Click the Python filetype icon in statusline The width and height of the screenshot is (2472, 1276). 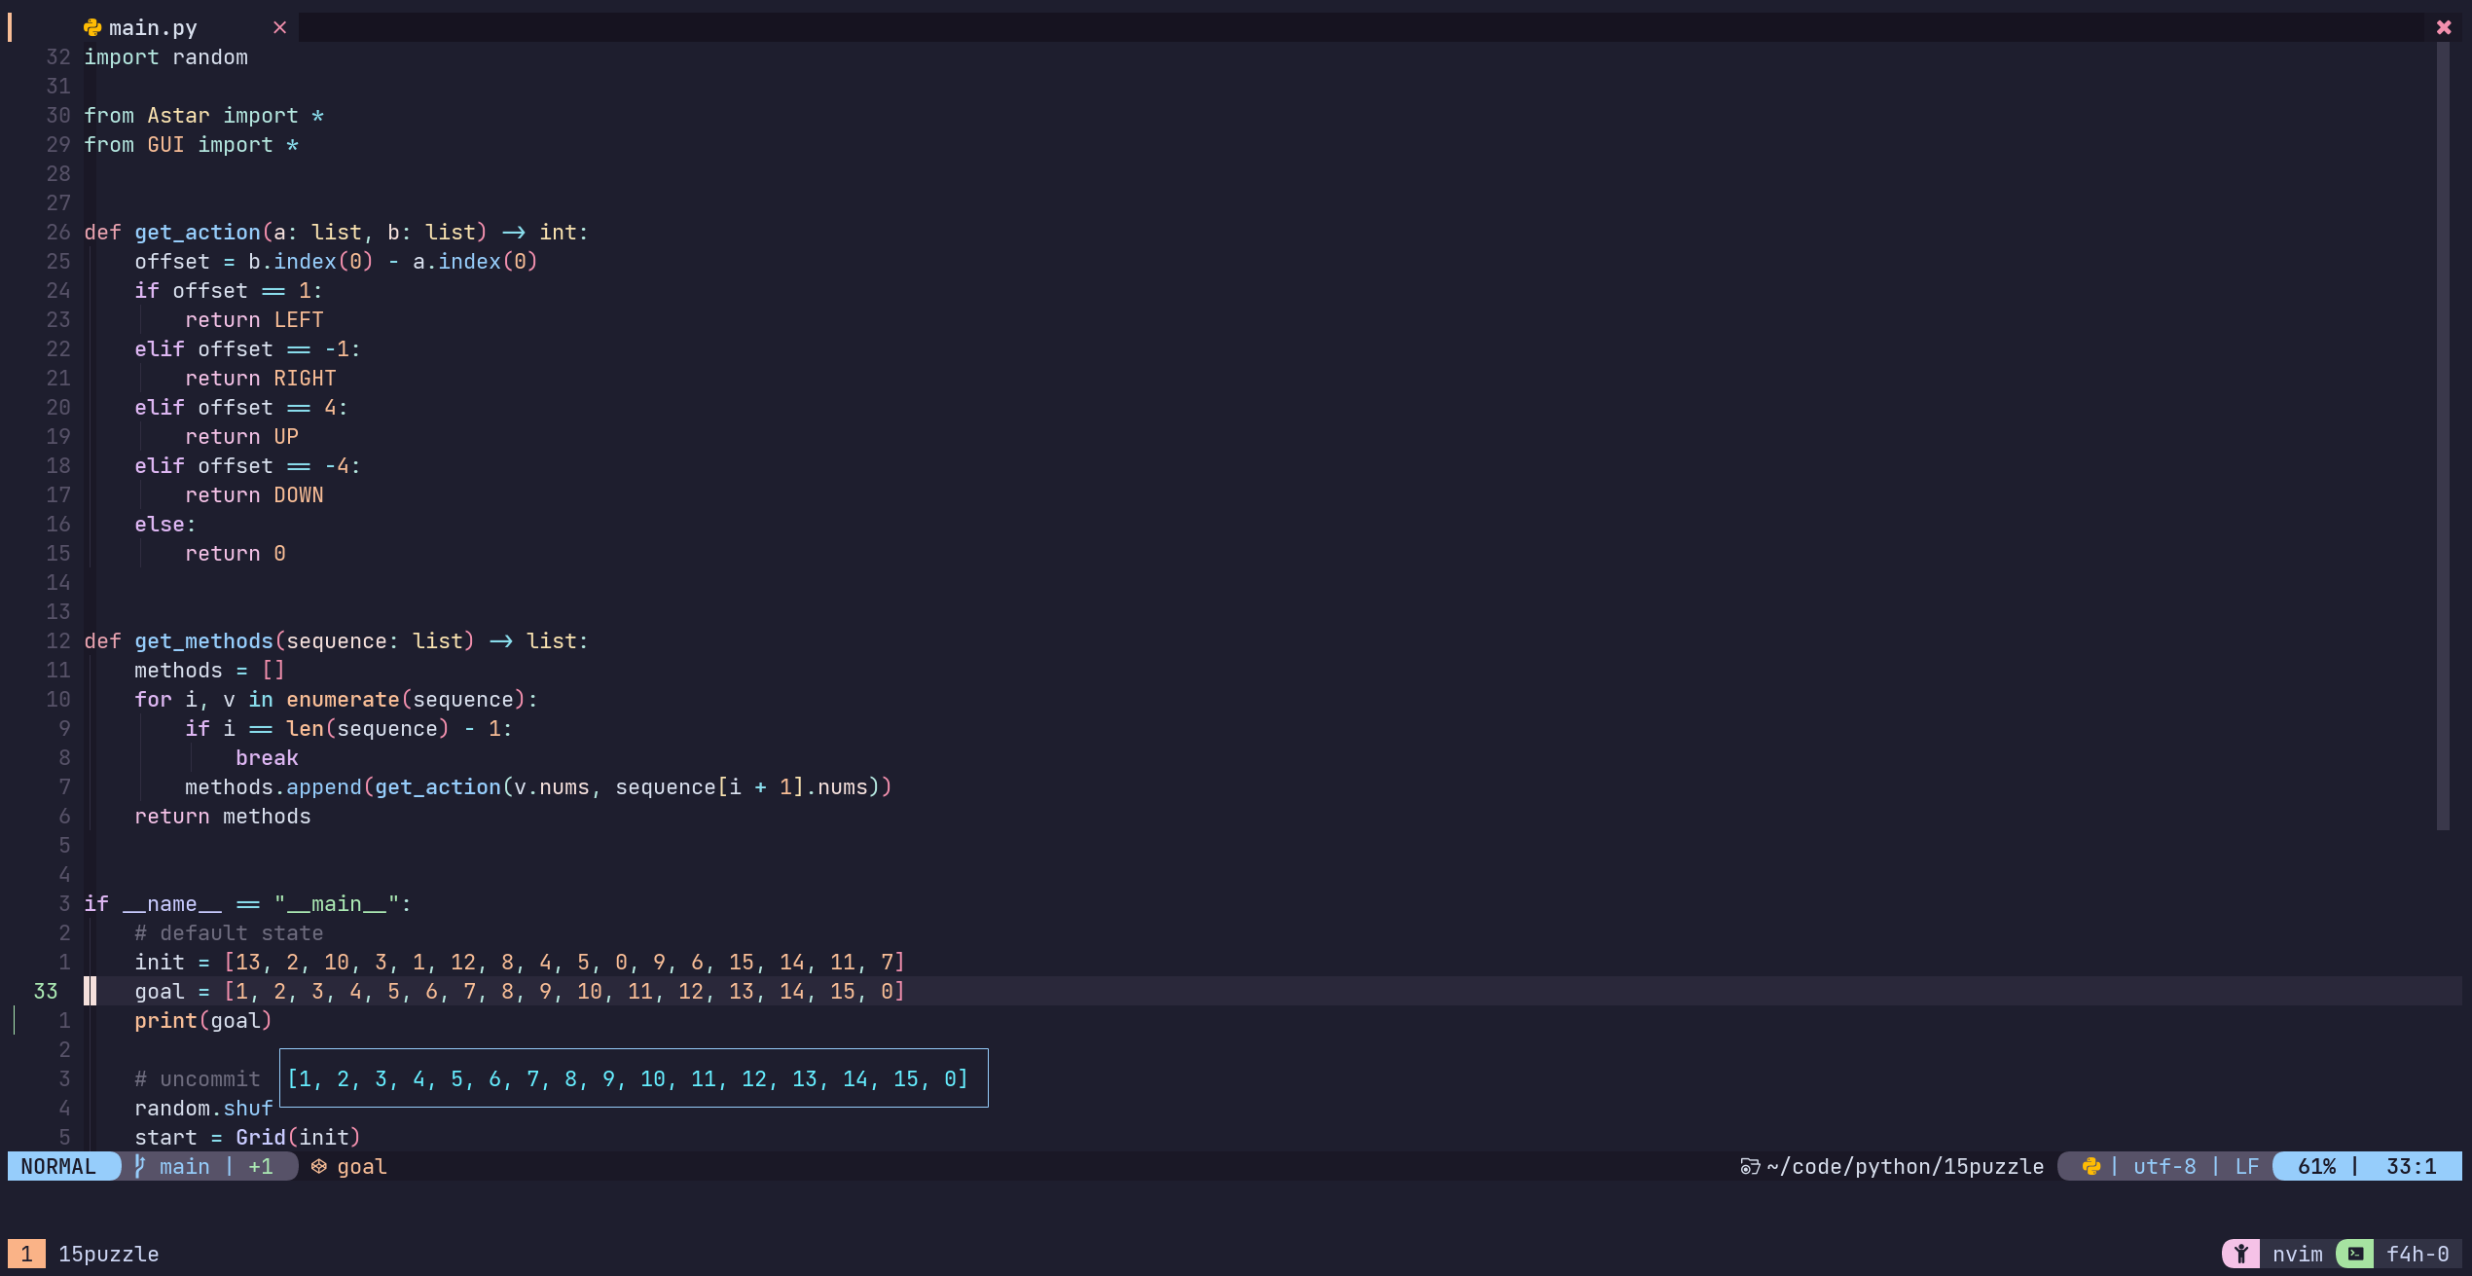point(2090,1166)
